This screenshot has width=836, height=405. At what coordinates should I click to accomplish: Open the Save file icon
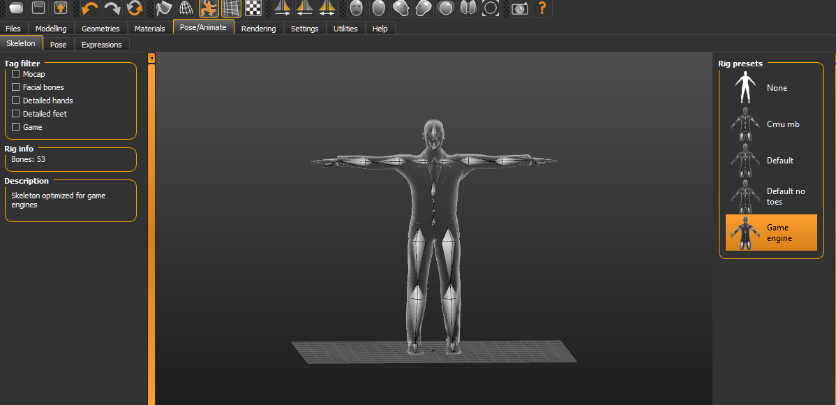37,8
